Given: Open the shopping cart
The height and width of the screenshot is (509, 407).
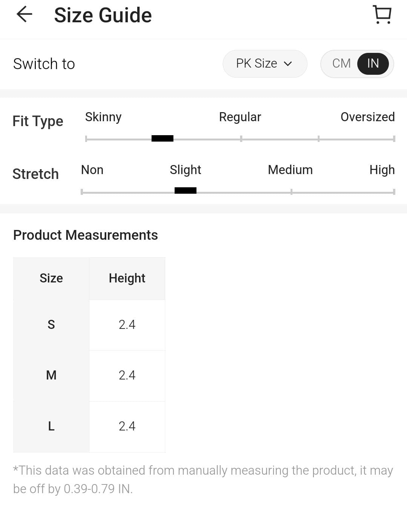Looking at the screenshot, I should [x=382, y=15].
